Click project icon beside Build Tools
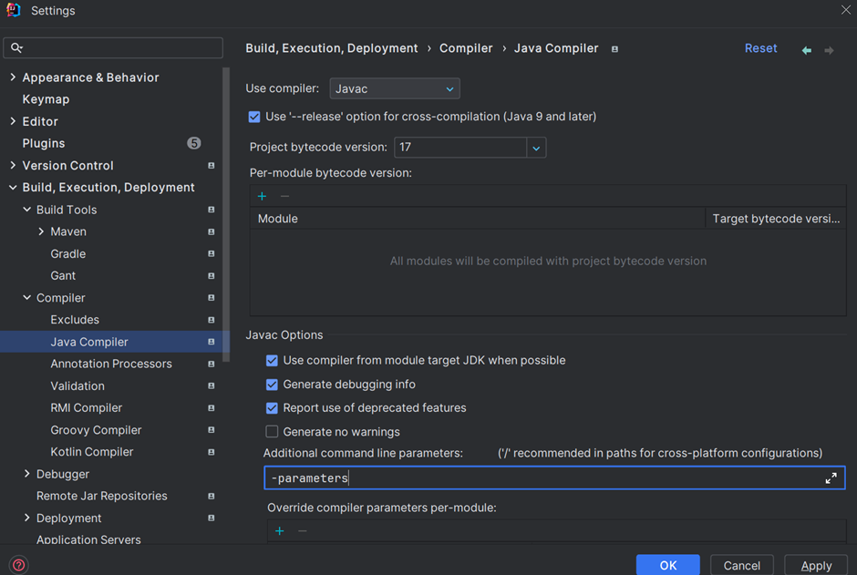Viewport: 857px width, 575px height. tap(211, 210)
